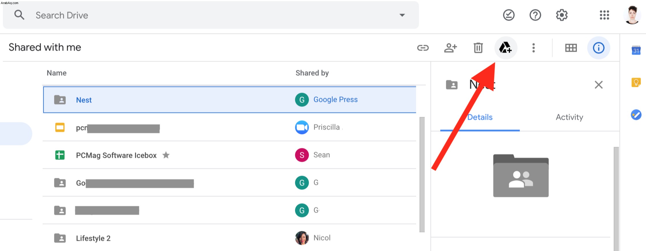
Task: Click Sean in Shared by column
Action: [322, 155]
